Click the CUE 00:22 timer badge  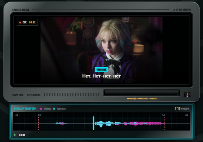coord(28,22)
